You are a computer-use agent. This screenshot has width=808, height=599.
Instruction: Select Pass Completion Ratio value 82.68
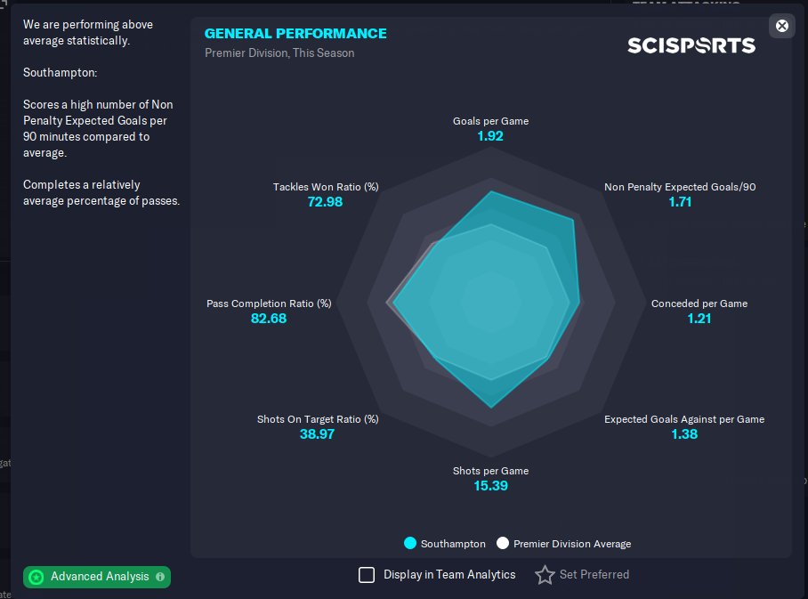coord(269,319)
